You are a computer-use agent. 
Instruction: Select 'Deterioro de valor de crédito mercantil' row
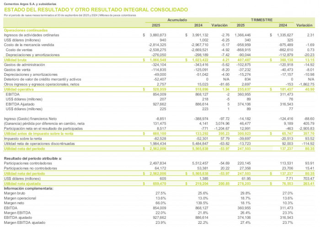coord(37,79)
